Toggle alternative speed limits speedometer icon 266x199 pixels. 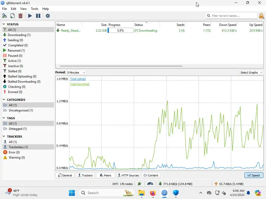tap(150, 184)
